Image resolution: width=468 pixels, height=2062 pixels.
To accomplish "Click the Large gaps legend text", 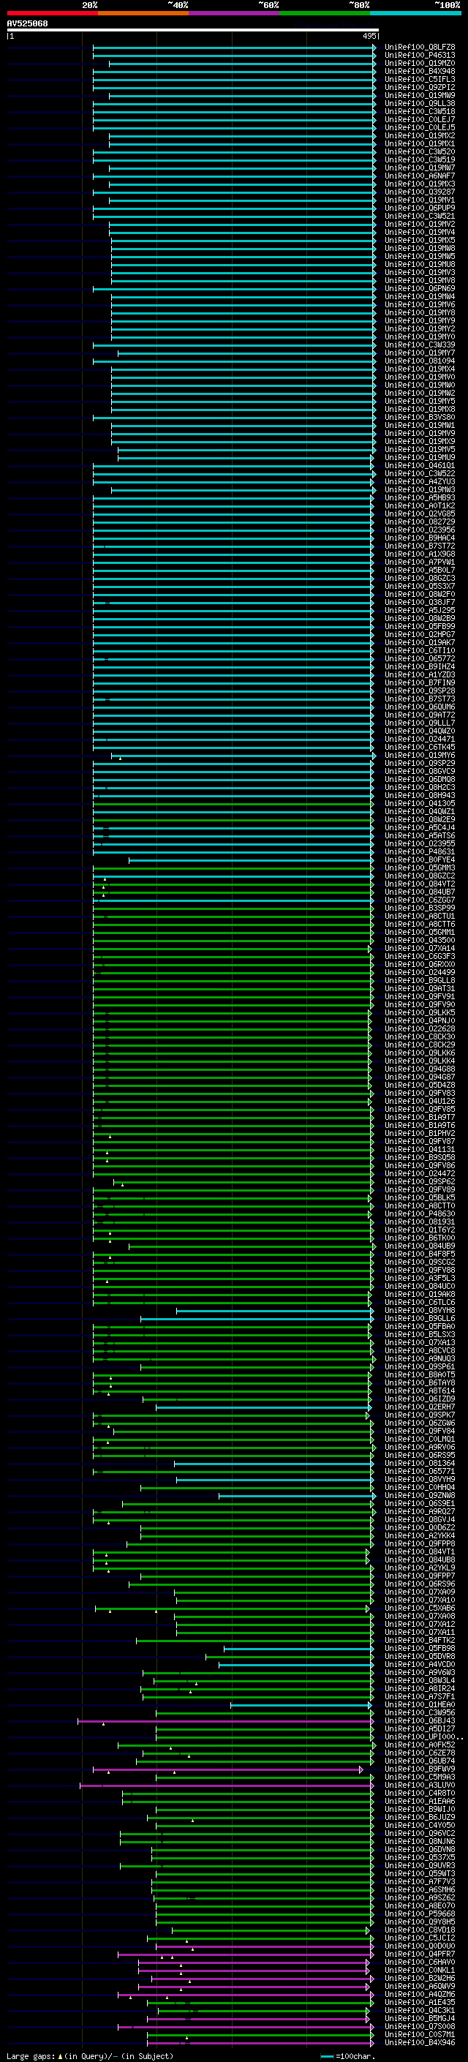I will tap(90, 2056).
